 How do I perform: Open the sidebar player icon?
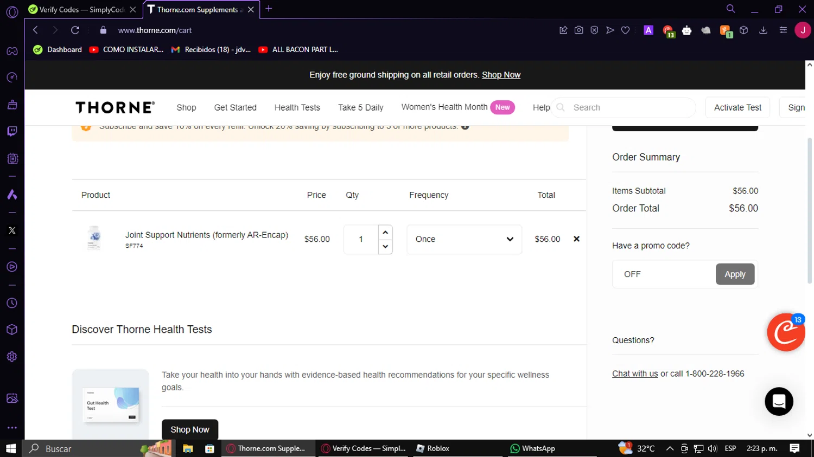[x=12, y=267]
